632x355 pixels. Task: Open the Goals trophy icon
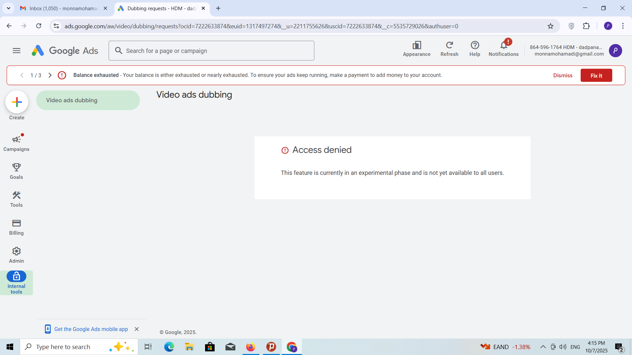[x=16, y=171]
